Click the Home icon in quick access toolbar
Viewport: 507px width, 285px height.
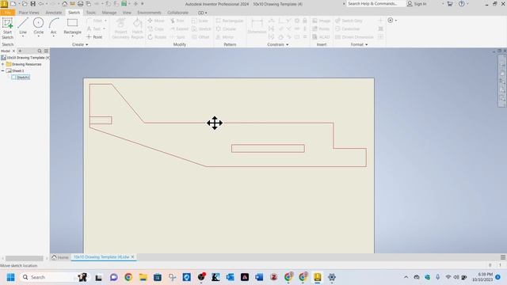pos(65,4)
